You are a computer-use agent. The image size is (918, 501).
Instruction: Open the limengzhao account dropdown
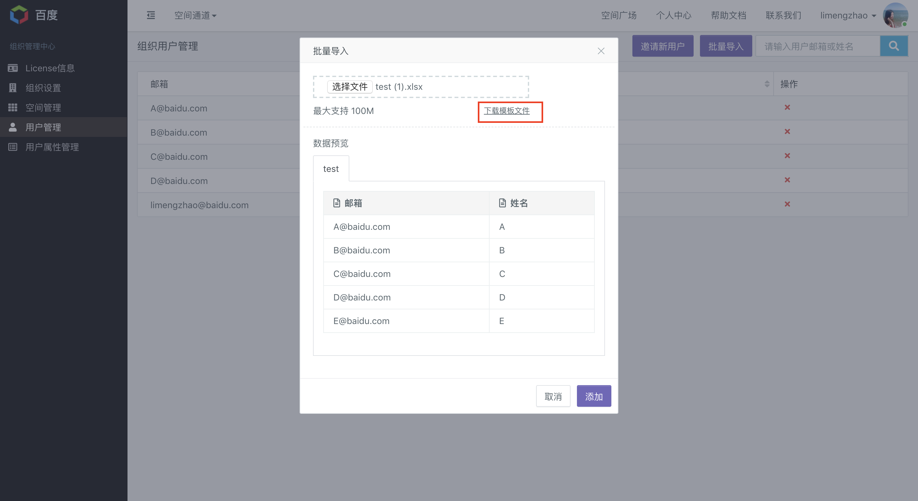(848, 15)
